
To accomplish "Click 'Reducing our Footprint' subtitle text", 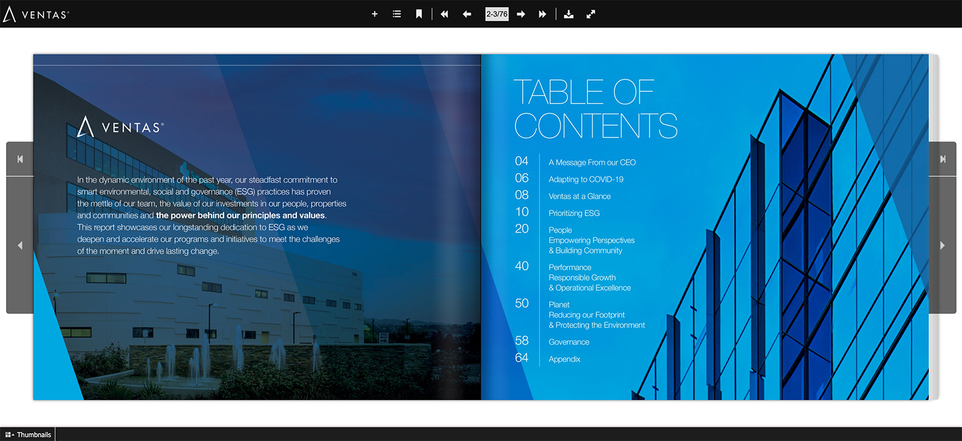I will tap(587, 315).
